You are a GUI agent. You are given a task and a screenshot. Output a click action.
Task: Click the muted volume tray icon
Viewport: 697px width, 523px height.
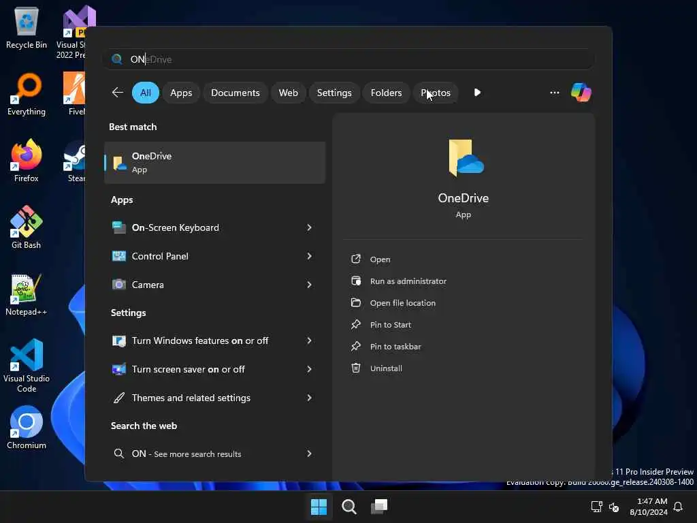pos(614,507)
